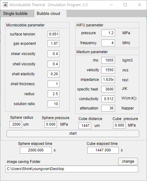This screenshot has height=181, width=147.
Task: Click the Sphere radius um field
Action: (x=16, y=124)
